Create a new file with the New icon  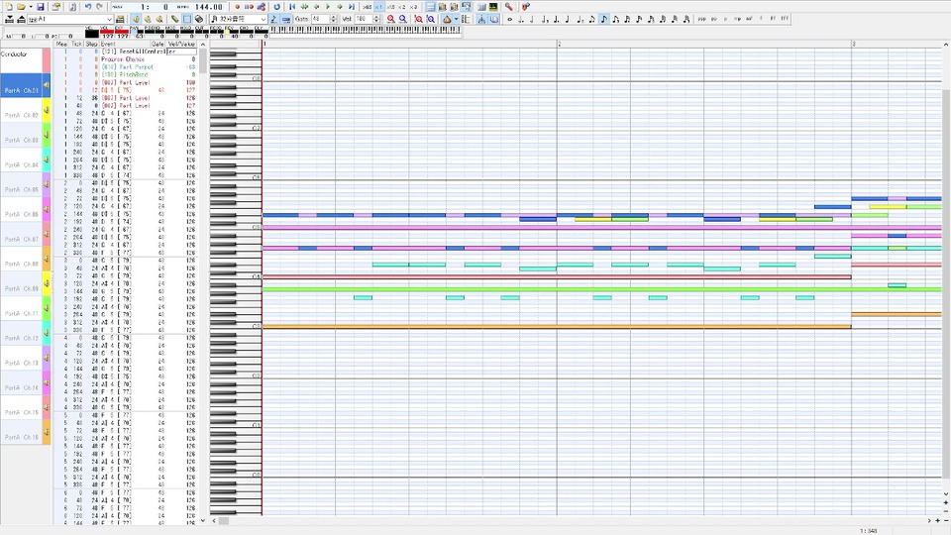9,7
